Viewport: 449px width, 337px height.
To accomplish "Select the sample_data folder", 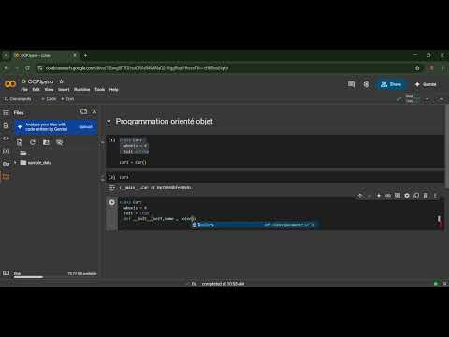I will click(36, 163).
